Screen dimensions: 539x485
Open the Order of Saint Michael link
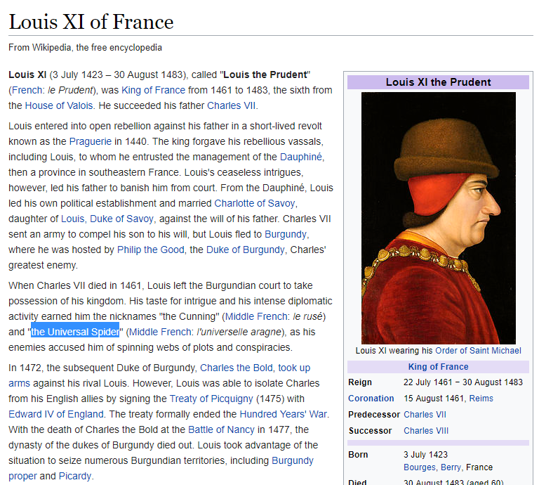pos(478,351)
